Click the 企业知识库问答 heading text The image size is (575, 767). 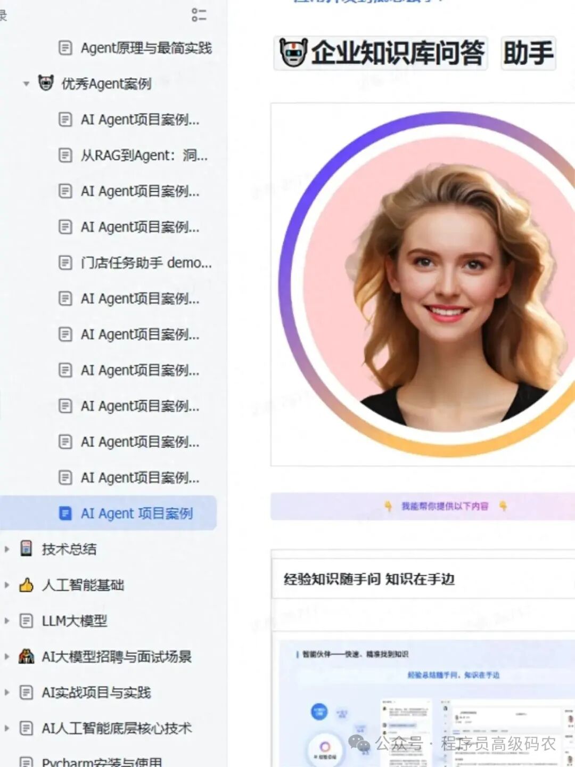point(397,53)
